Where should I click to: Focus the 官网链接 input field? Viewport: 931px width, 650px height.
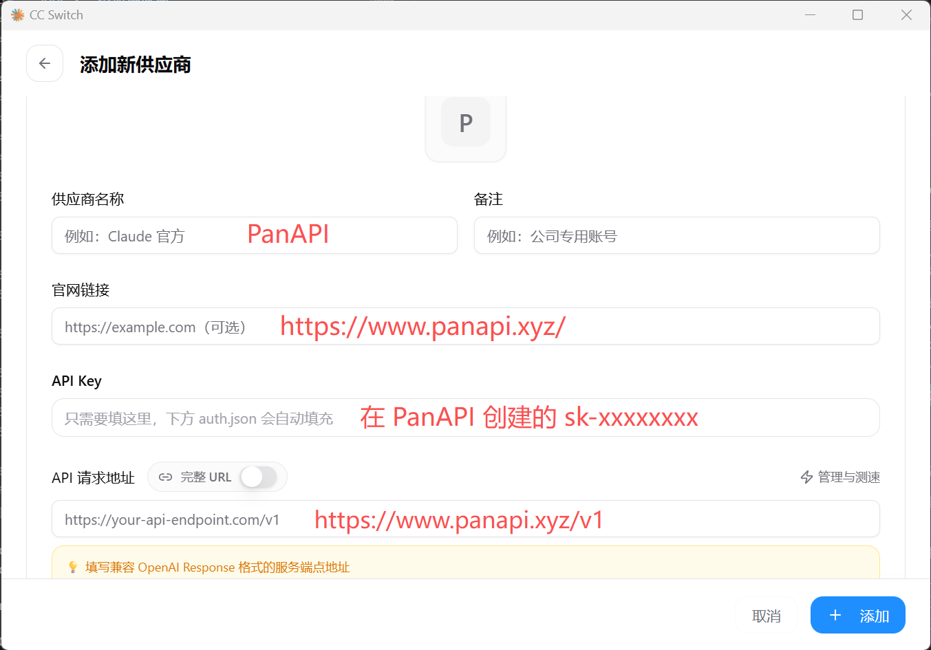(466, 326)
